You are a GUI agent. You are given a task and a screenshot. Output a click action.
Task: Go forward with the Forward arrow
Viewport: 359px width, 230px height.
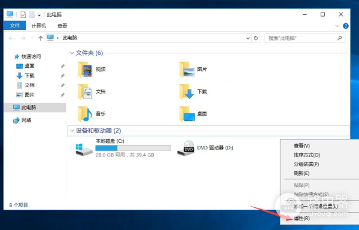[23, 38]
